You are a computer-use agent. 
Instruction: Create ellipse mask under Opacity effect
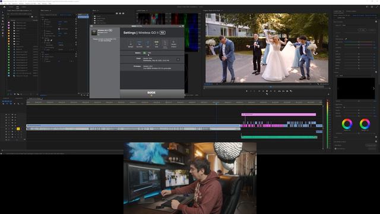[45, 40]
